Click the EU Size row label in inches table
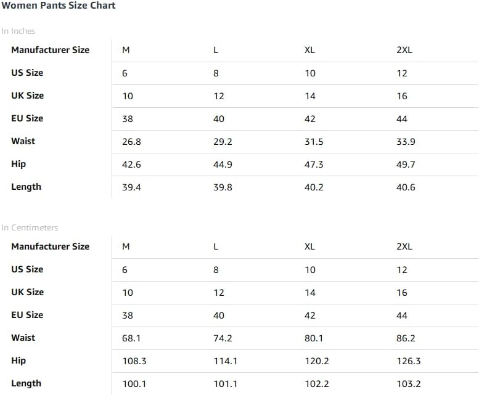 pos(27,118)
